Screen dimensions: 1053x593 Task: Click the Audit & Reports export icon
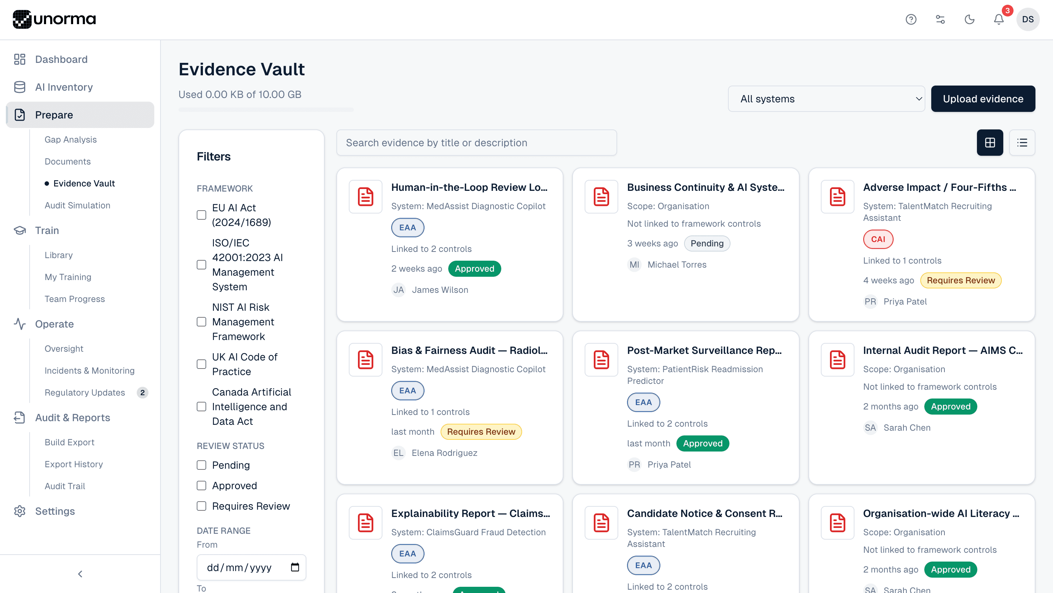[x=20, y=418]
